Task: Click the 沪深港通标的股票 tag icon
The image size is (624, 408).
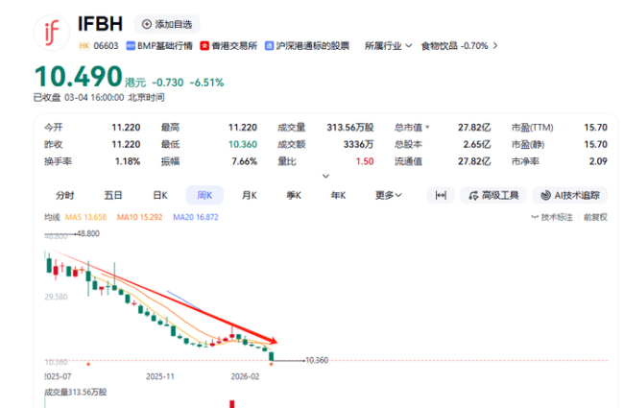Action: click(270, 46)
